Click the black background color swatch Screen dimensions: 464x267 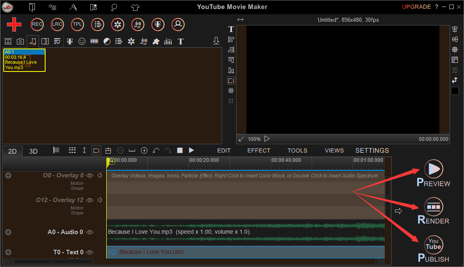coord(455,91)
